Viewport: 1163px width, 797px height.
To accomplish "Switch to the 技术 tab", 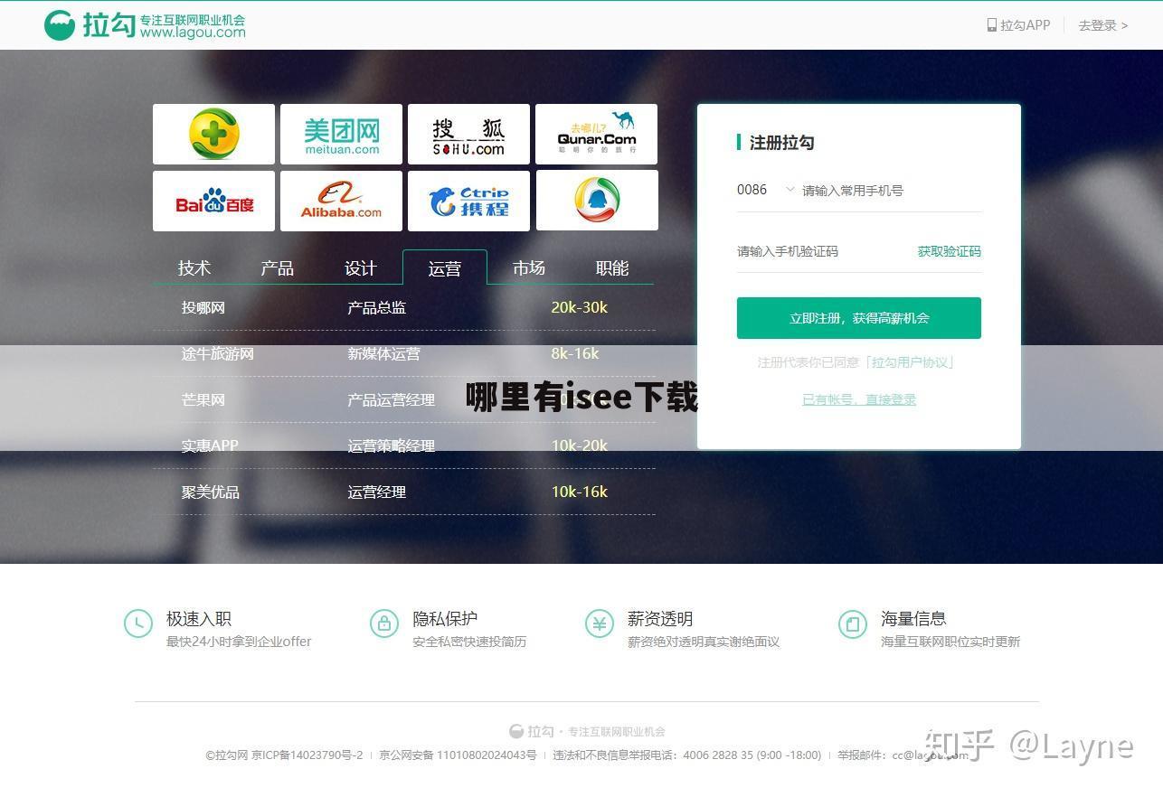I will [x=194, y=267].
